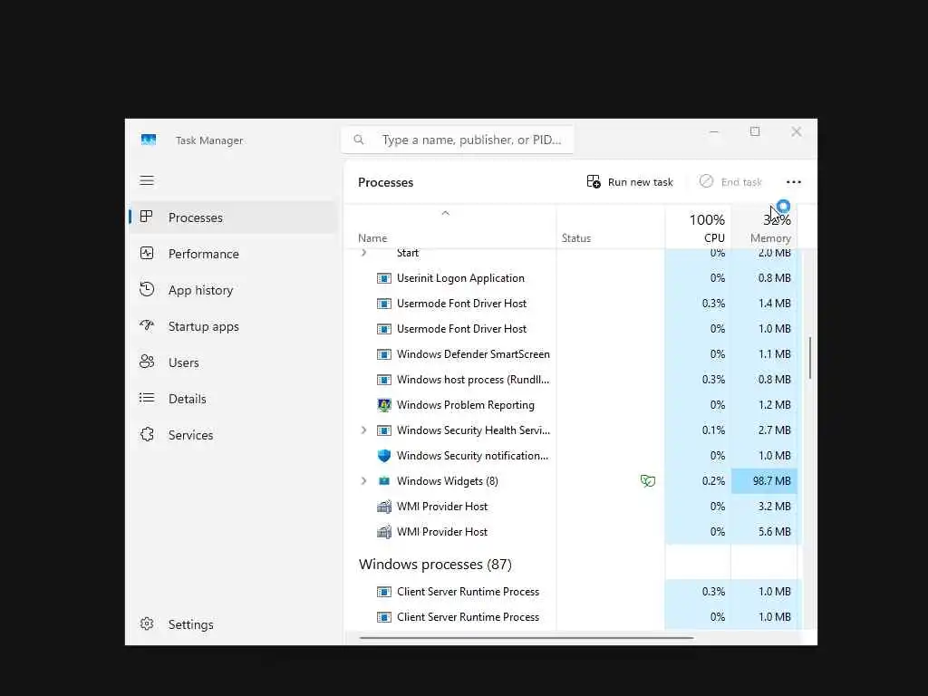Click the Windows Security notification shield icon

tap(384, 456)
